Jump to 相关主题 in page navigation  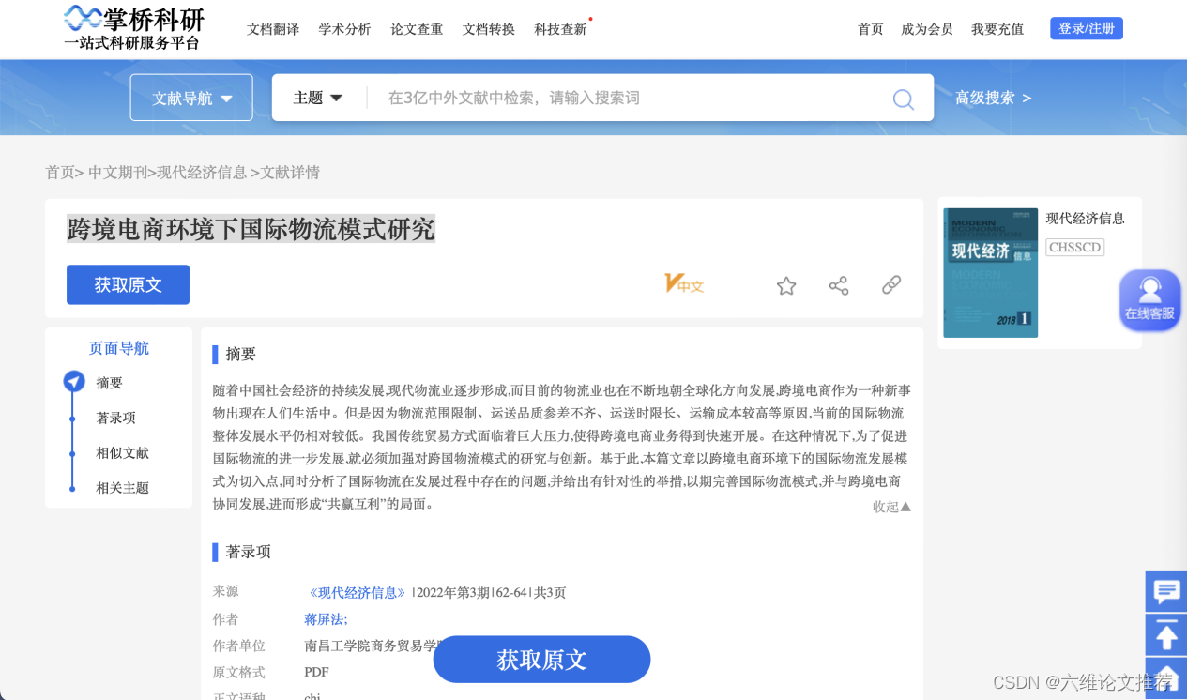pos(123,488)
